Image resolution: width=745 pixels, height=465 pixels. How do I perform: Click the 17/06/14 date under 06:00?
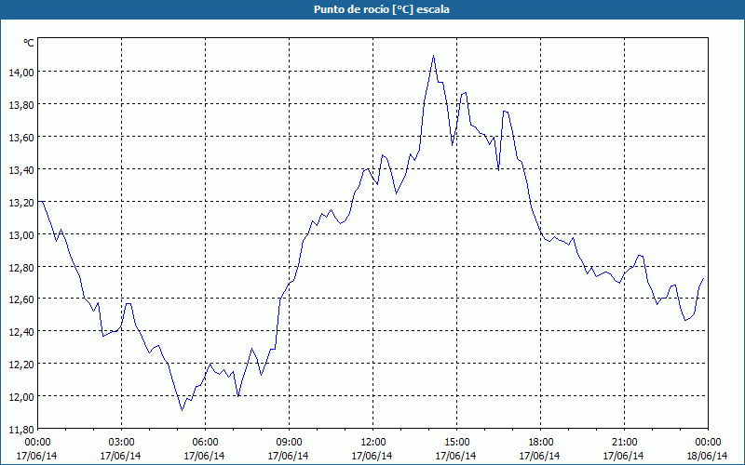tap(205, 456)
